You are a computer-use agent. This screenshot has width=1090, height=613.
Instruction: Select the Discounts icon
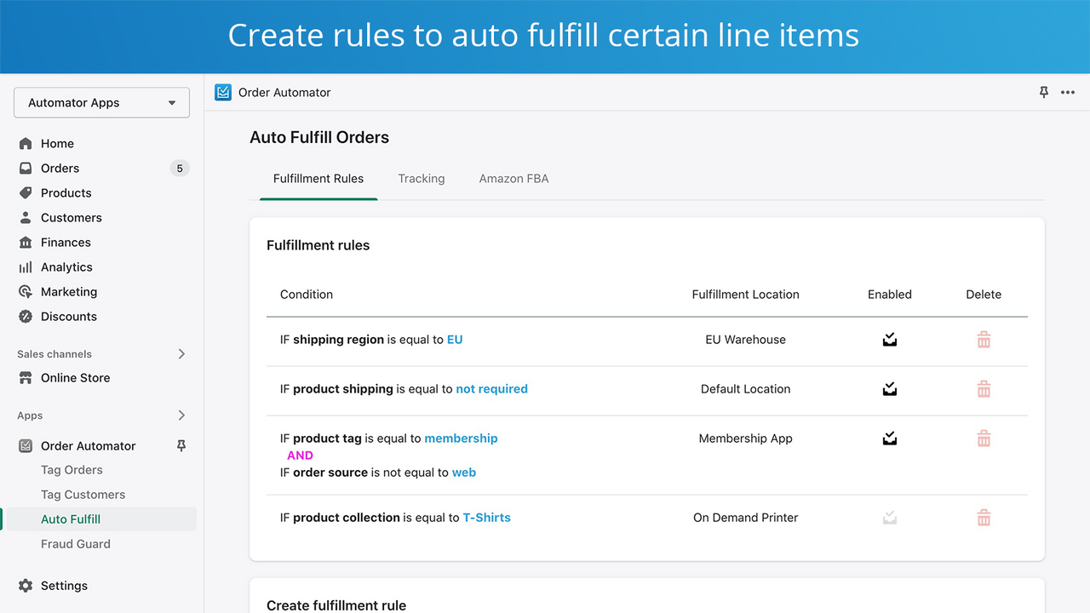26,316
